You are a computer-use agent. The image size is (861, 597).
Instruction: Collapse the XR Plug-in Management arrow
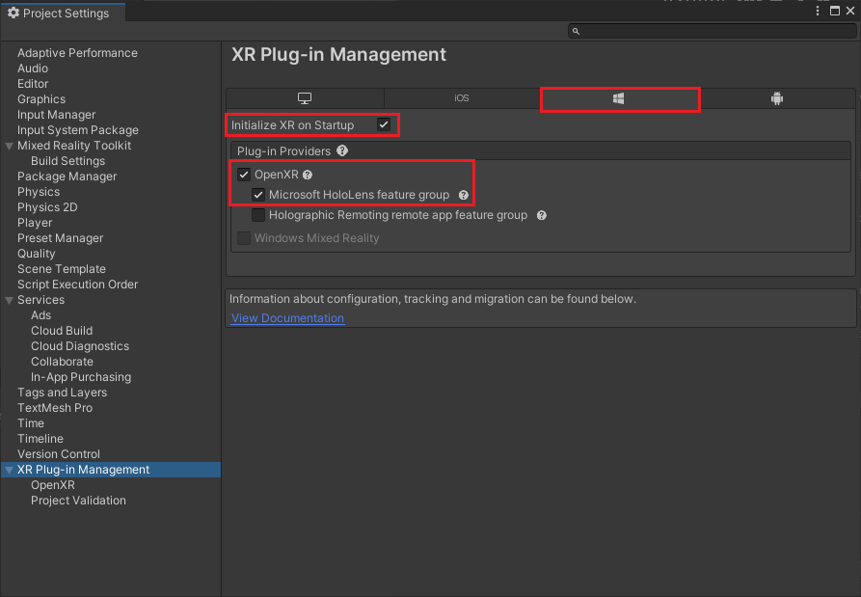(10, 470)
